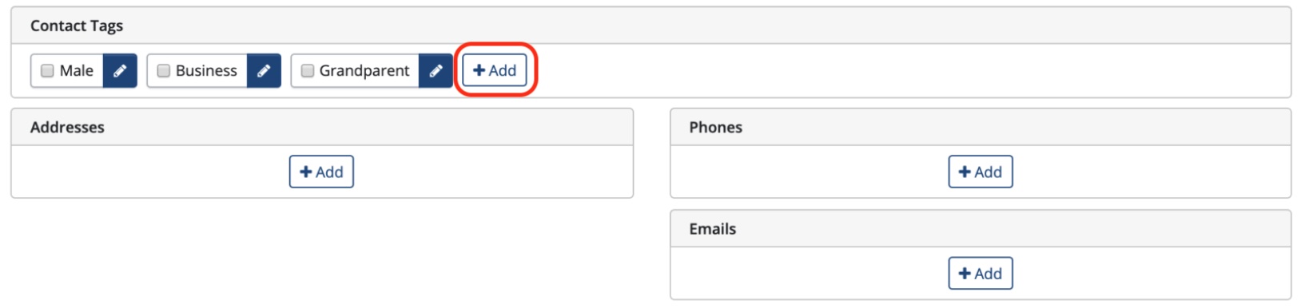Tick the Male tag checkbox

[47, 70]
